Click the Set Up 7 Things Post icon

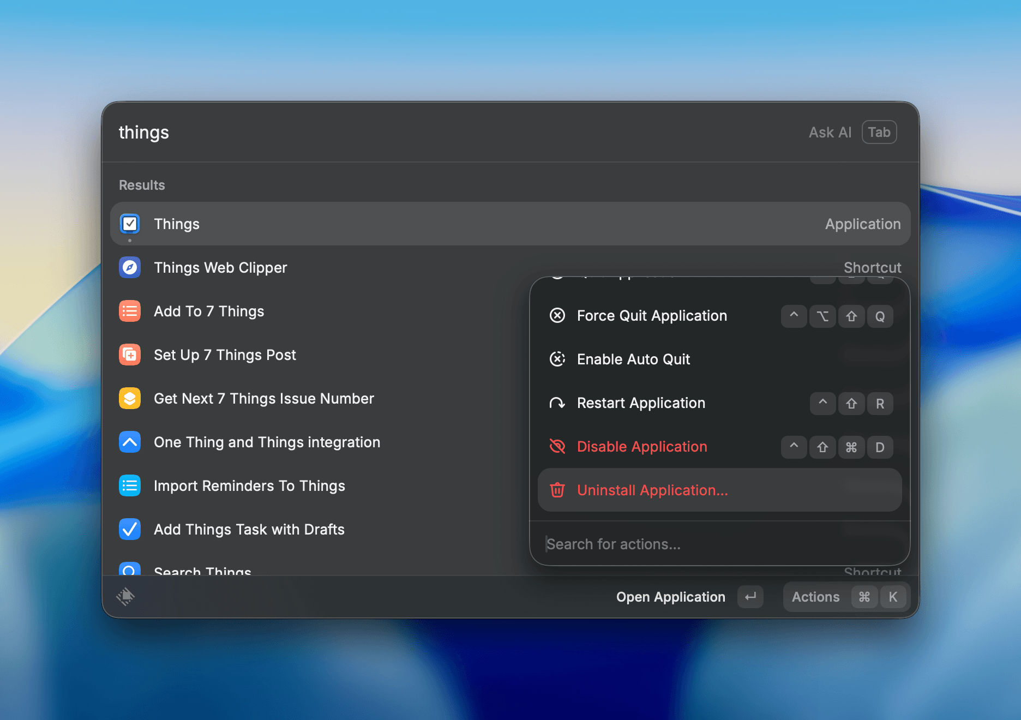(129, 355)
